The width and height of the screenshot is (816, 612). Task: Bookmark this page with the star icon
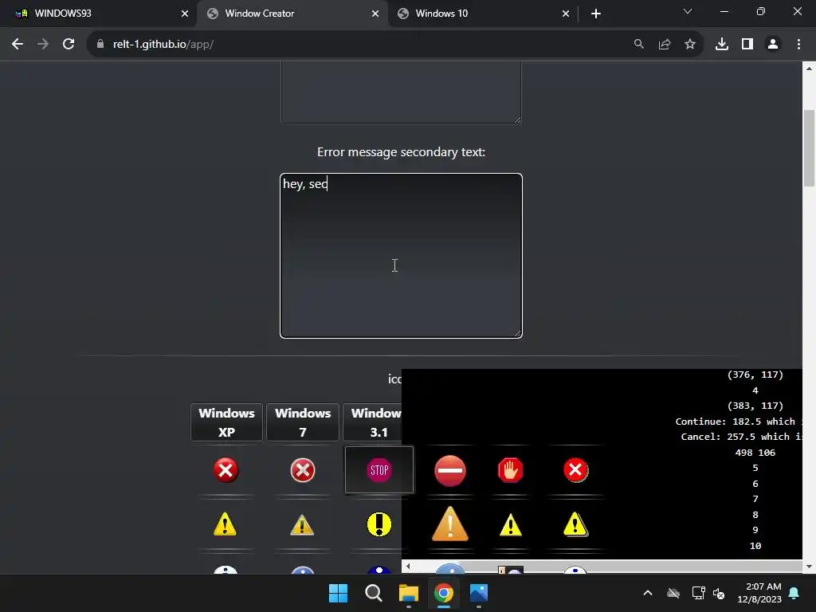690,44
